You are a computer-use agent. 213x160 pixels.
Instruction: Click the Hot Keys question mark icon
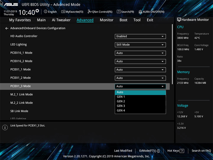(x=182, y=151)
